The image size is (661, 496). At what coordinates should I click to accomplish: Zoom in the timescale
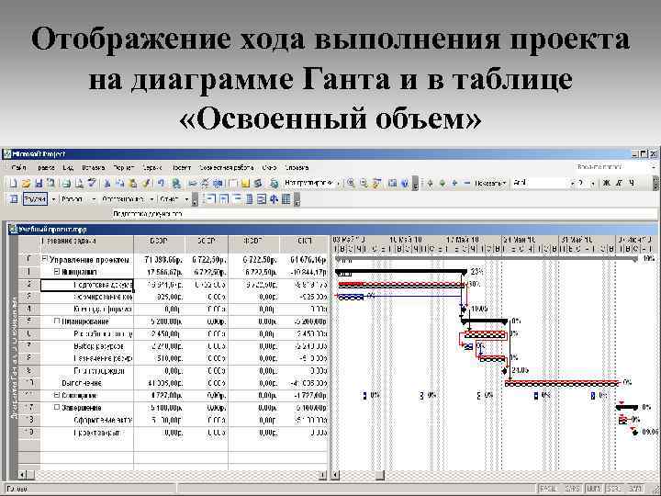click(x=351, y=183)
